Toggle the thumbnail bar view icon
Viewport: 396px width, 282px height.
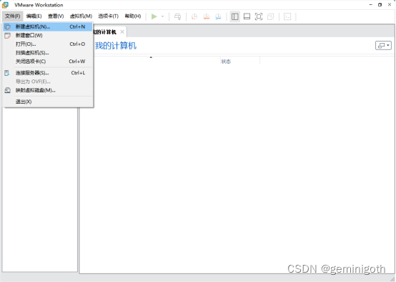tap(247, 16)
